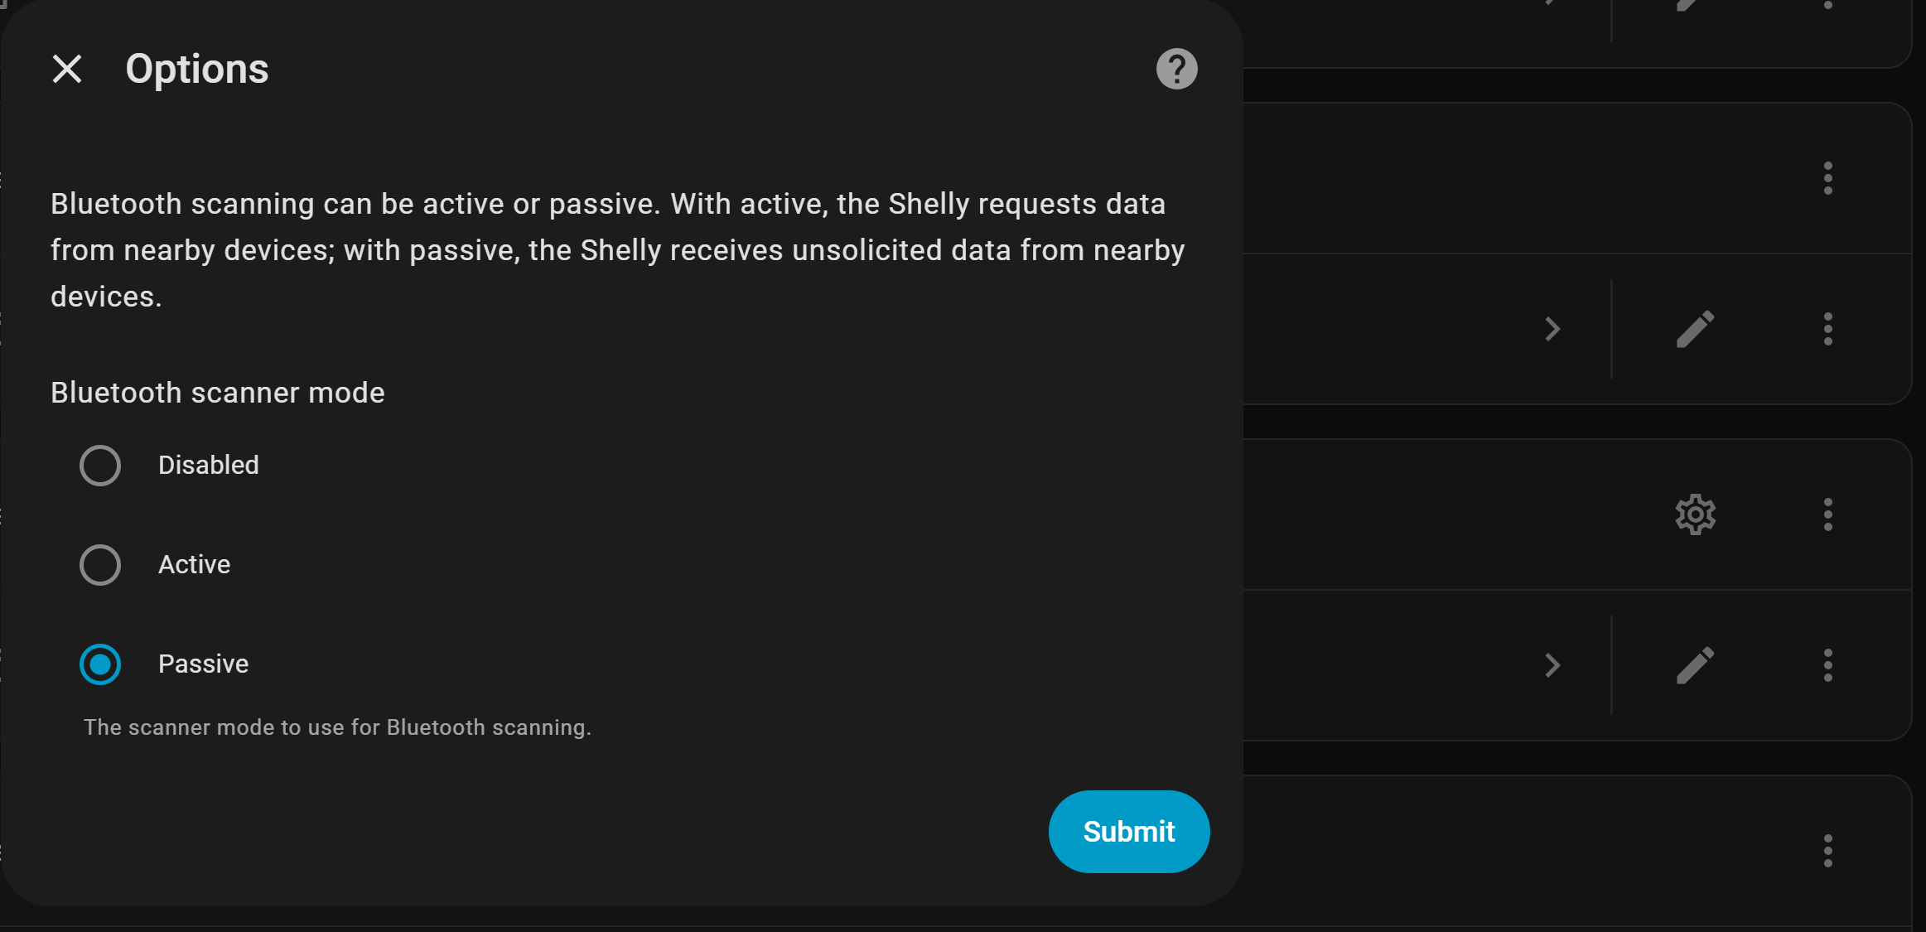The image size is (1926, 932).
Task: Click the lower pencil edit icon
Action: pyautogui.click(x=1695, y=665)
